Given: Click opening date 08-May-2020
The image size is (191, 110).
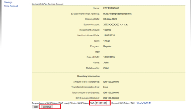Looking at the screenshot, I should [x=110, y=19].
